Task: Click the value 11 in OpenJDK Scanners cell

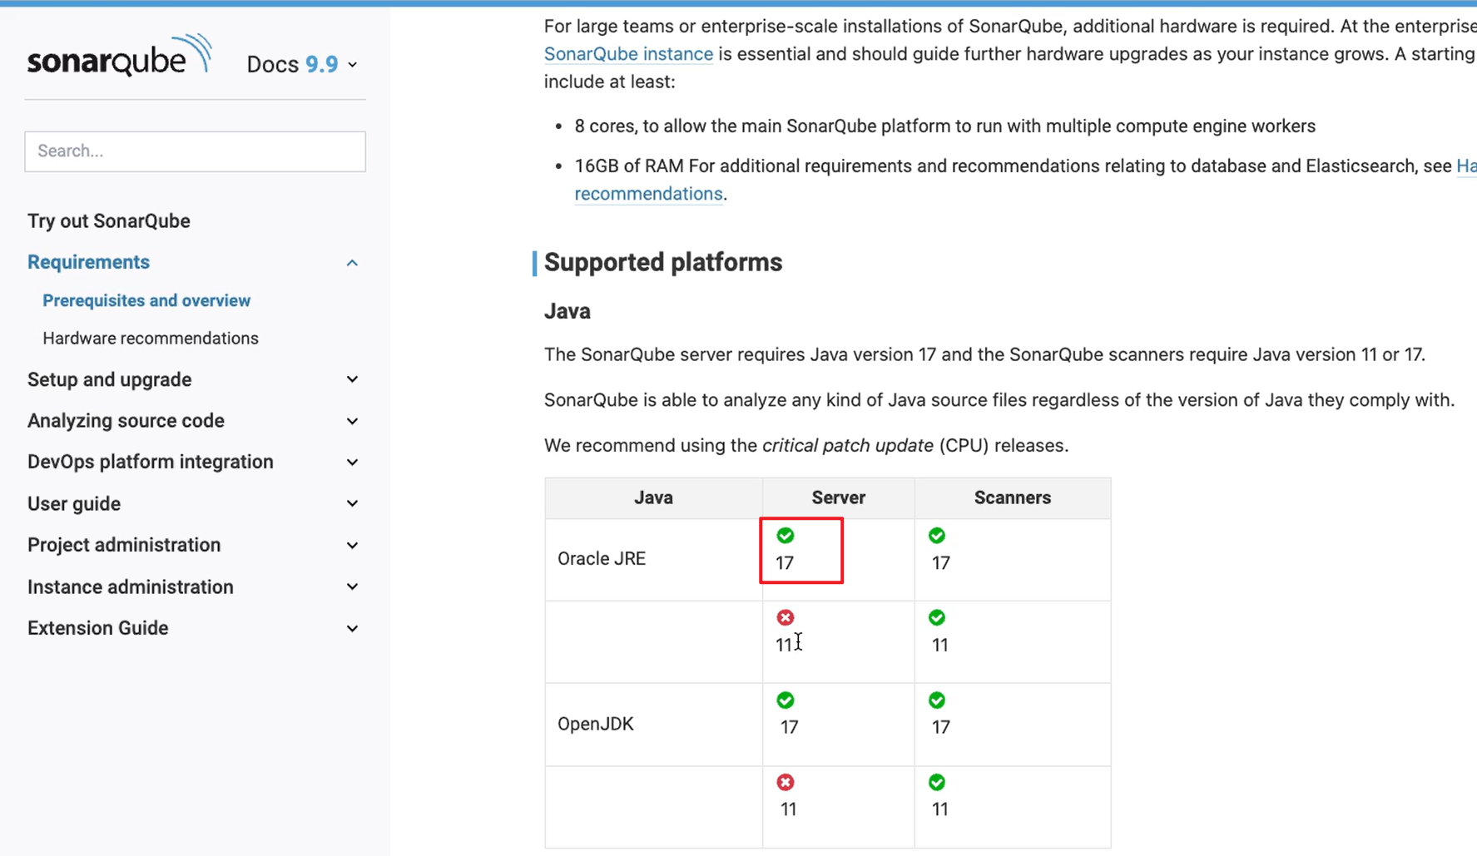Action: 940,809
